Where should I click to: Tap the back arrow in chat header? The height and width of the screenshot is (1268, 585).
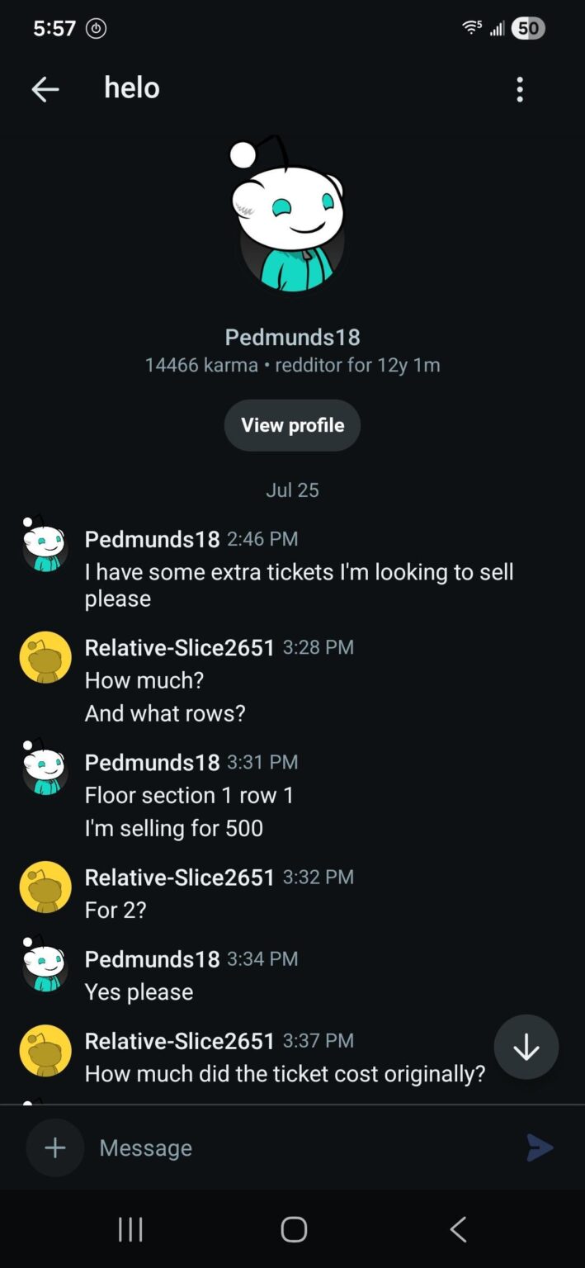click(x=45, y=89)
